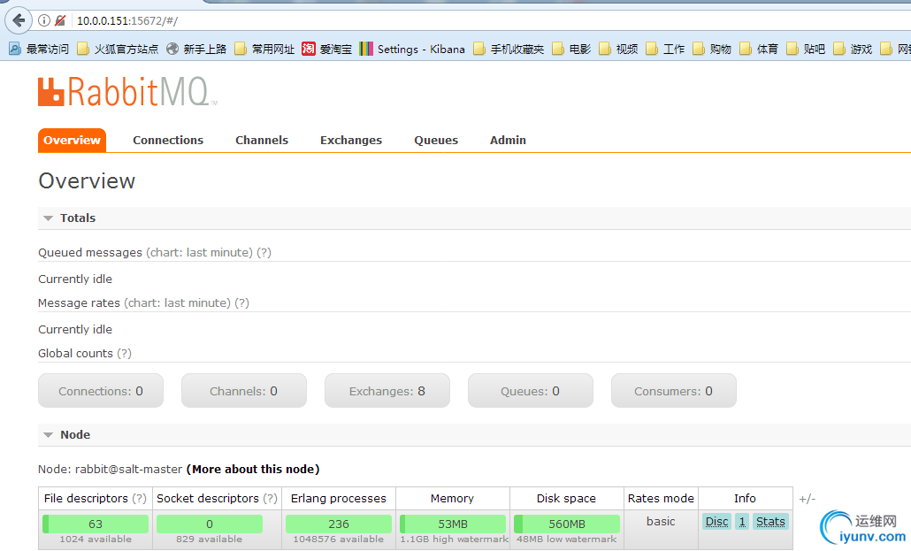Click the insecure connection crossed icon
The height and width of the screenshot is (551, 911).
click(60, 21)
